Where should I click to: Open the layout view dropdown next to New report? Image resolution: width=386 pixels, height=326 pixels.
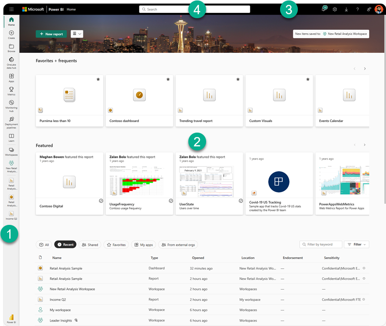point(77,34)
